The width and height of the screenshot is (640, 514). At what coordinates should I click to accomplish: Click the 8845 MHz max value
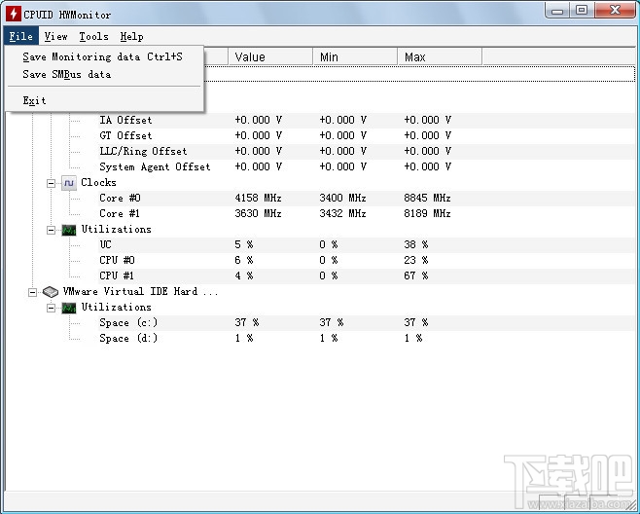(427, 199)
